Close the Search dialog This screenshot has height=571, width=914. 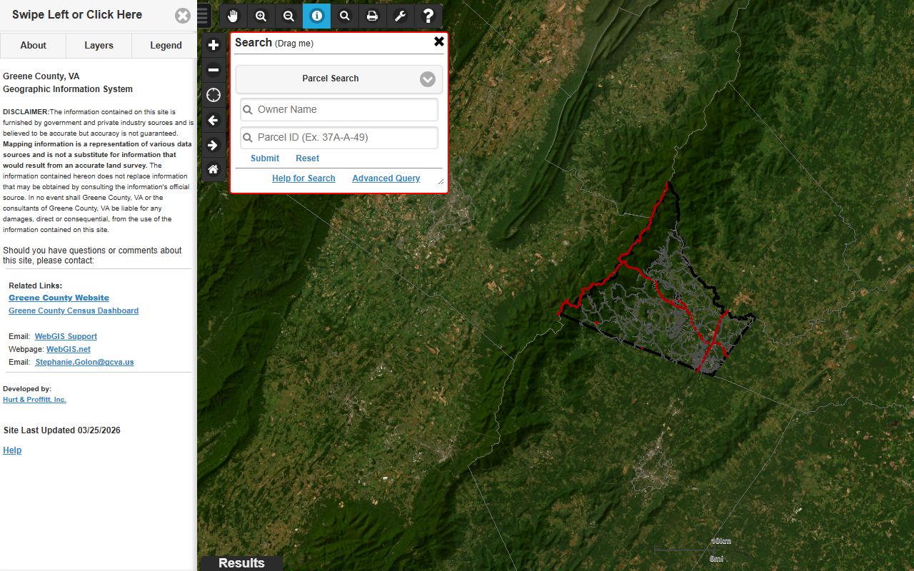point(439,41)
